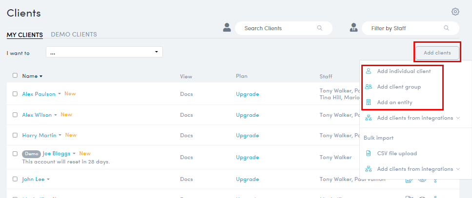Viewport: 472px width, 198px height.
Task: Click the Upgrade link for John Lee
Action: coord(247,179)
